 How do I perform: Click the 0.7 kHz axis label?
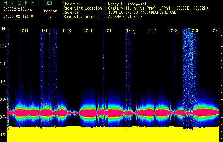pos(3,117)
